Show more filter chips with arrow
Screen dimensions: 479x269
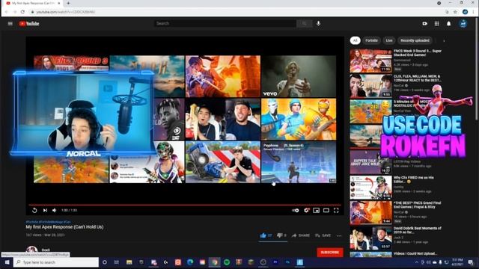pyautogui.click(x=444, y=40)
